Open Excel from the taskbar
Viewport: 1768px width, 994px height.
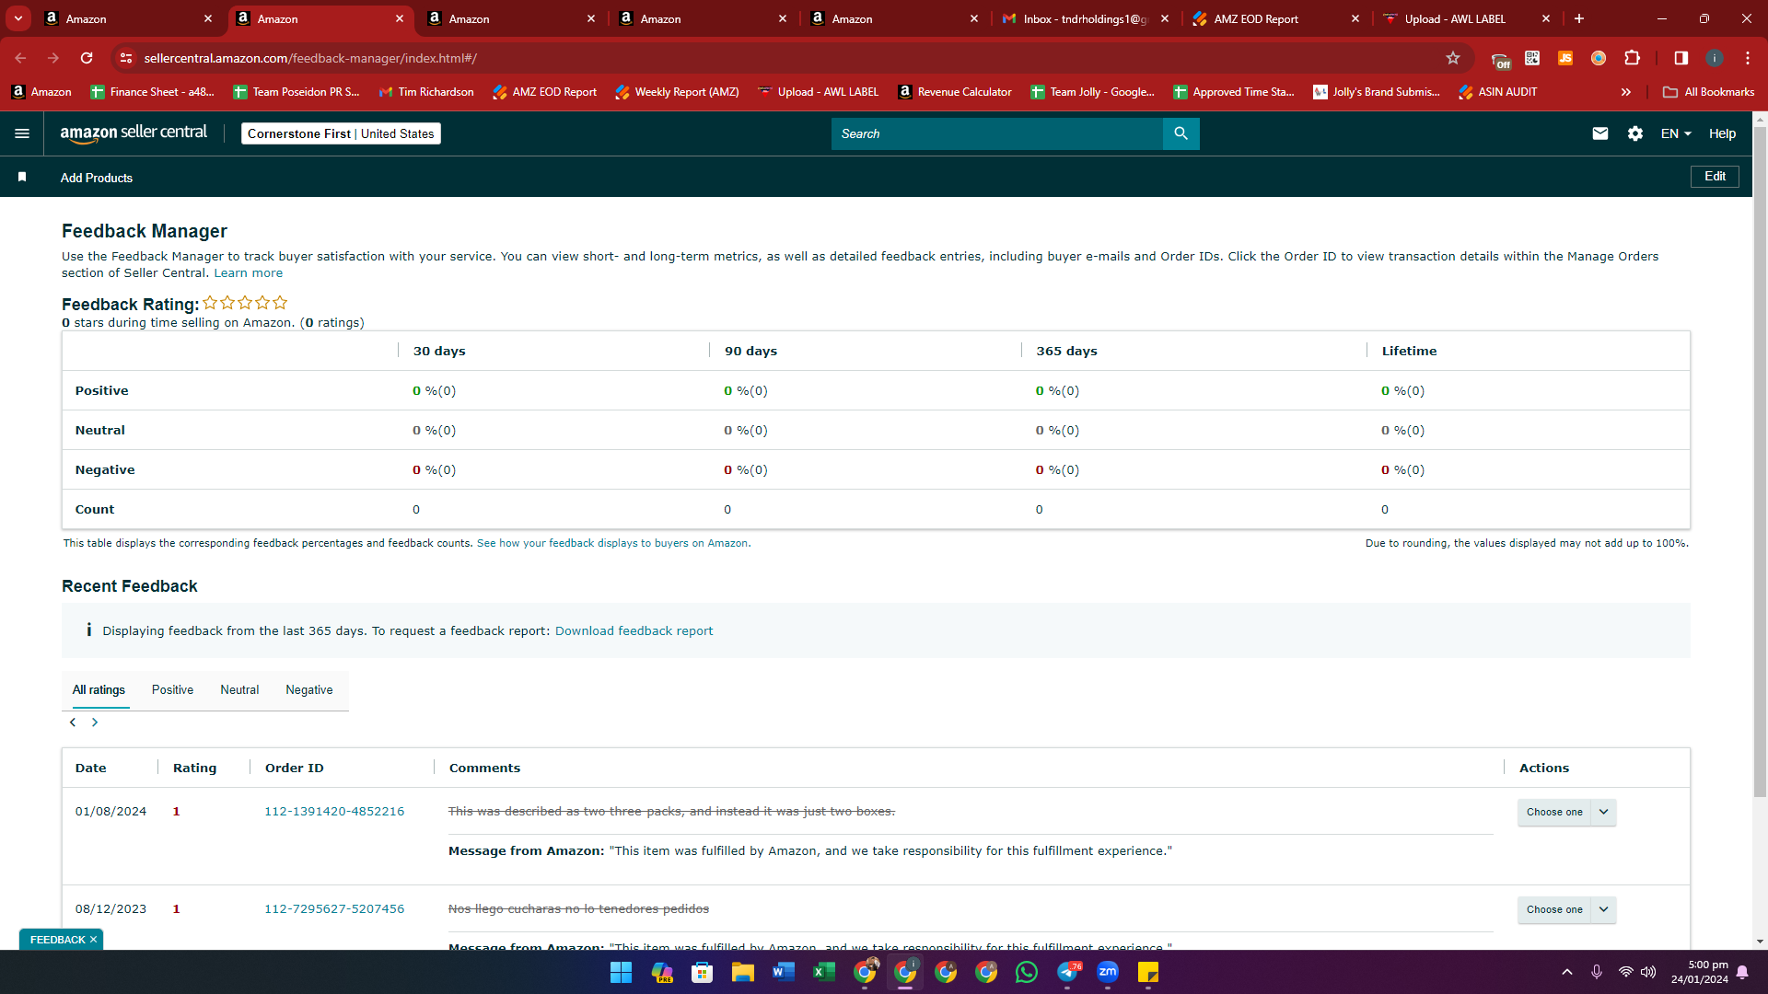coord(824,972)
